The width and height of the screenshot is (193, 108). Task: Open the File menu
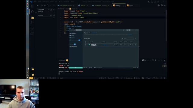36,2
